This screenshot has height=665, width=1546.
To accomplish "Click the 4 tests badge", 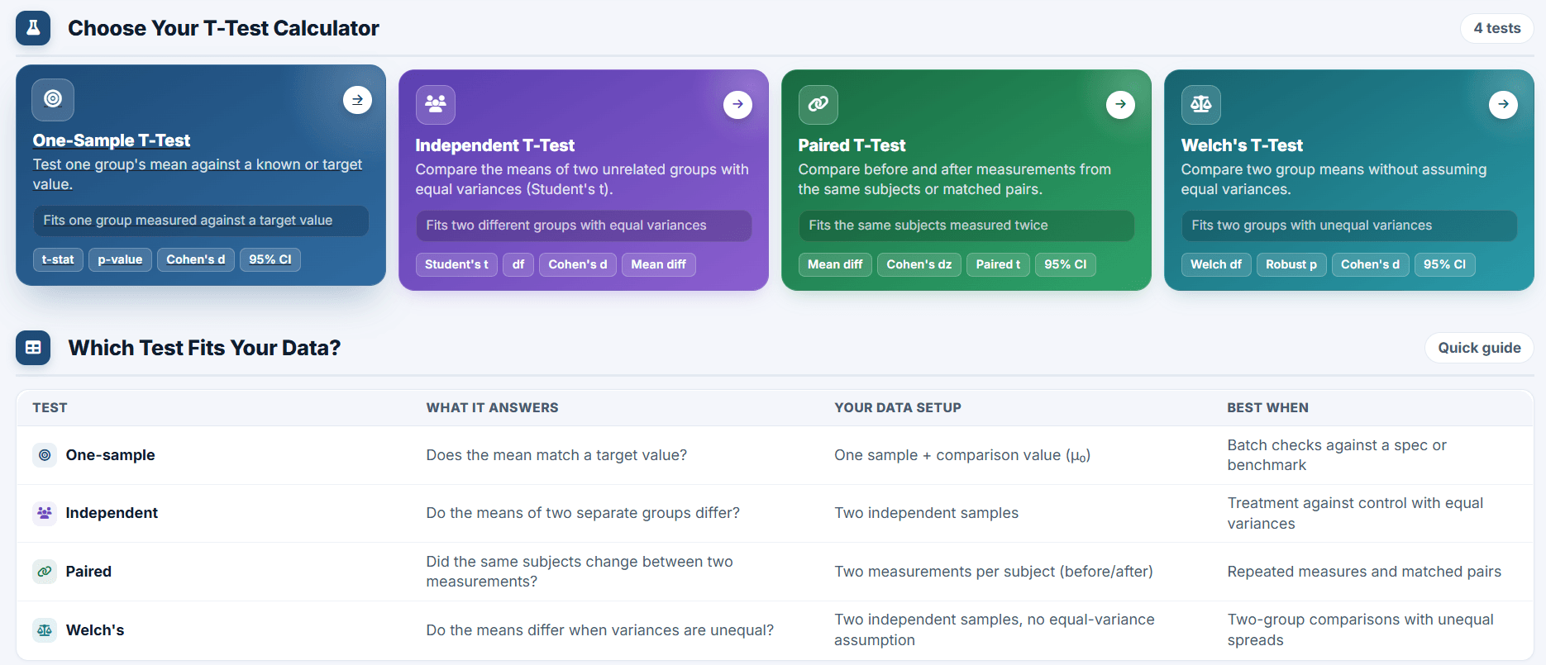I will point(1497,28).
